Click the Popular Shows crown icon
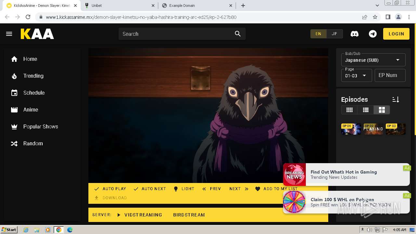 pyautogui.click(x=14, y=126)
